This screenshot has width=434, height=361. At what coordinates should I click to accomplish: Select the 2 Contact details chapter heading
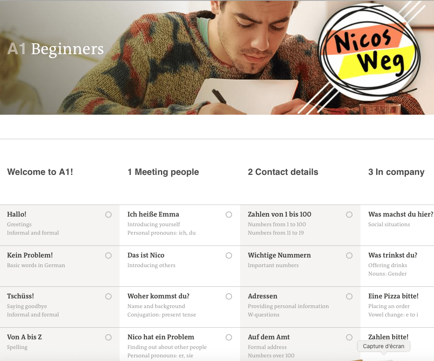[x=283, y=172]
